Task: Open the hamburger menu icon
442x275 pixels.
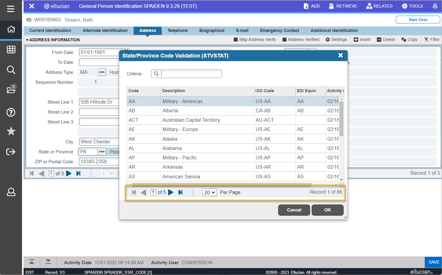Action: coord(11,9)
